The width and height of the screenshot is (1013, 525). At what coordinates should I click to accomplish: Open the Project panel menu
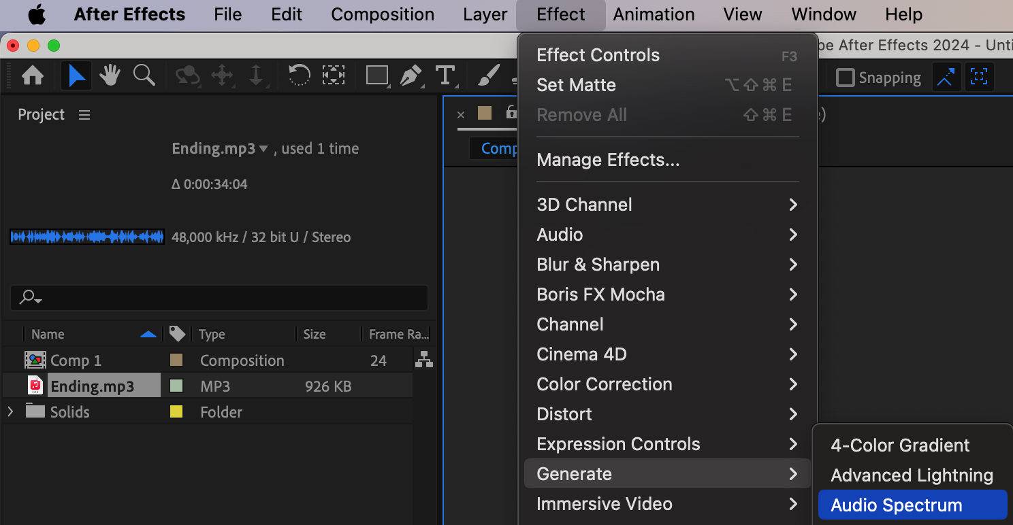click(x=84, y=115)
